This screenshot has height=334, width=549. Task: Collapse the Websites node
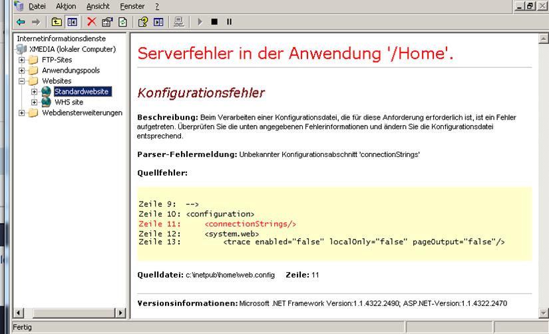pos(22,81)
